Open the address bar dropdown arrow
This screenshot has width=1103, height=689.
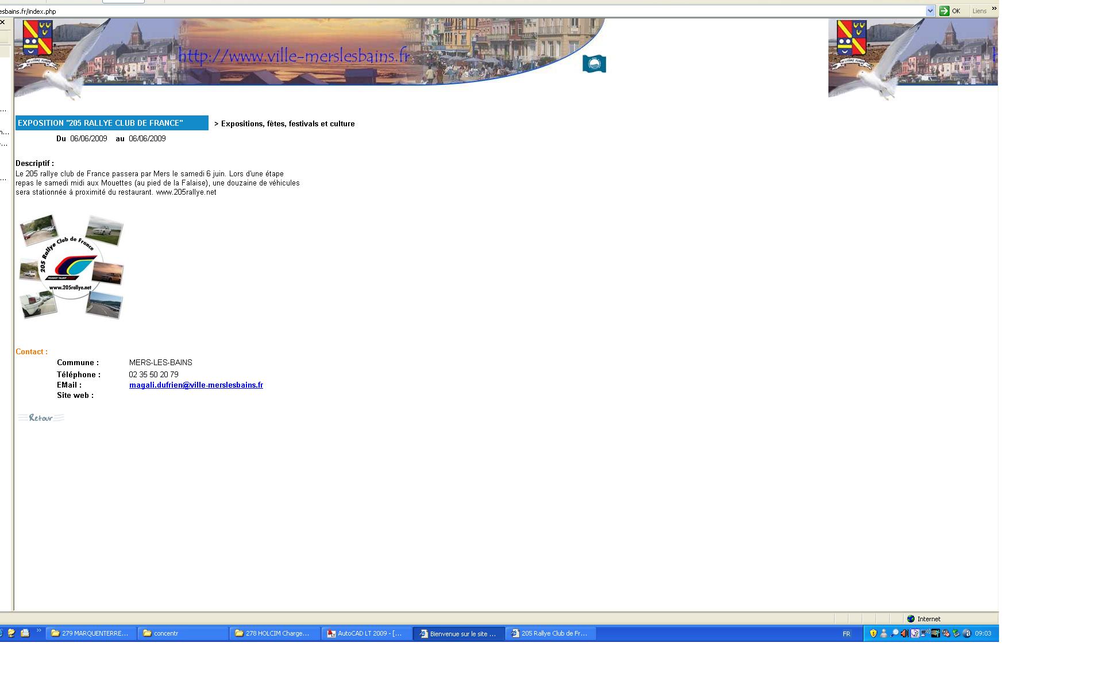click(930, 11)
